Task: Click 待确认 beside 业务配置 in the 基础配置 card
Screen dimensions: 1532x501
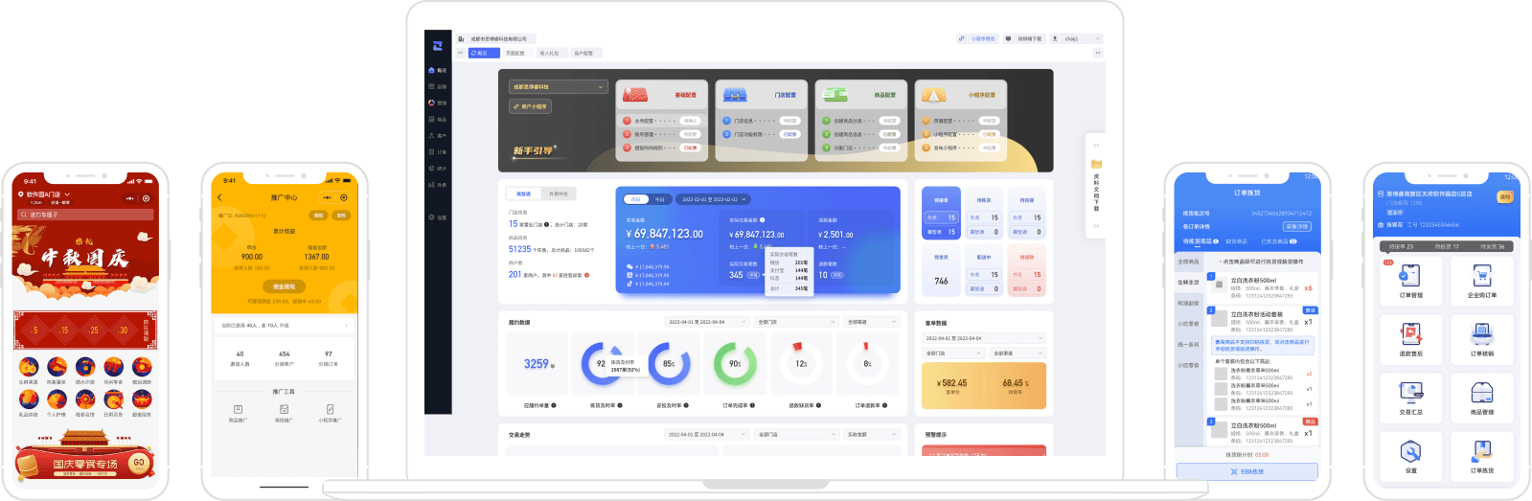Action: (x=691, y=121)
